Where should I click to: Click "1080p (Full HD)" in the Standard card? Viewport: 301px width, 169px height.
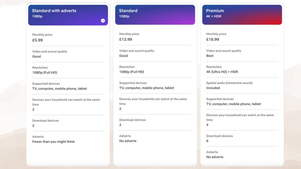point(131,72)
